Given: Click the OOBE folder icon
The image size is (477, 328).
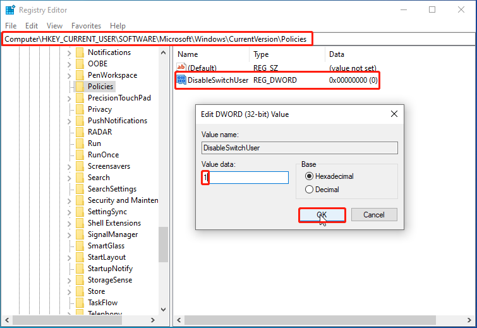Looking at the screenshot, I should click(x=80, y=64).
